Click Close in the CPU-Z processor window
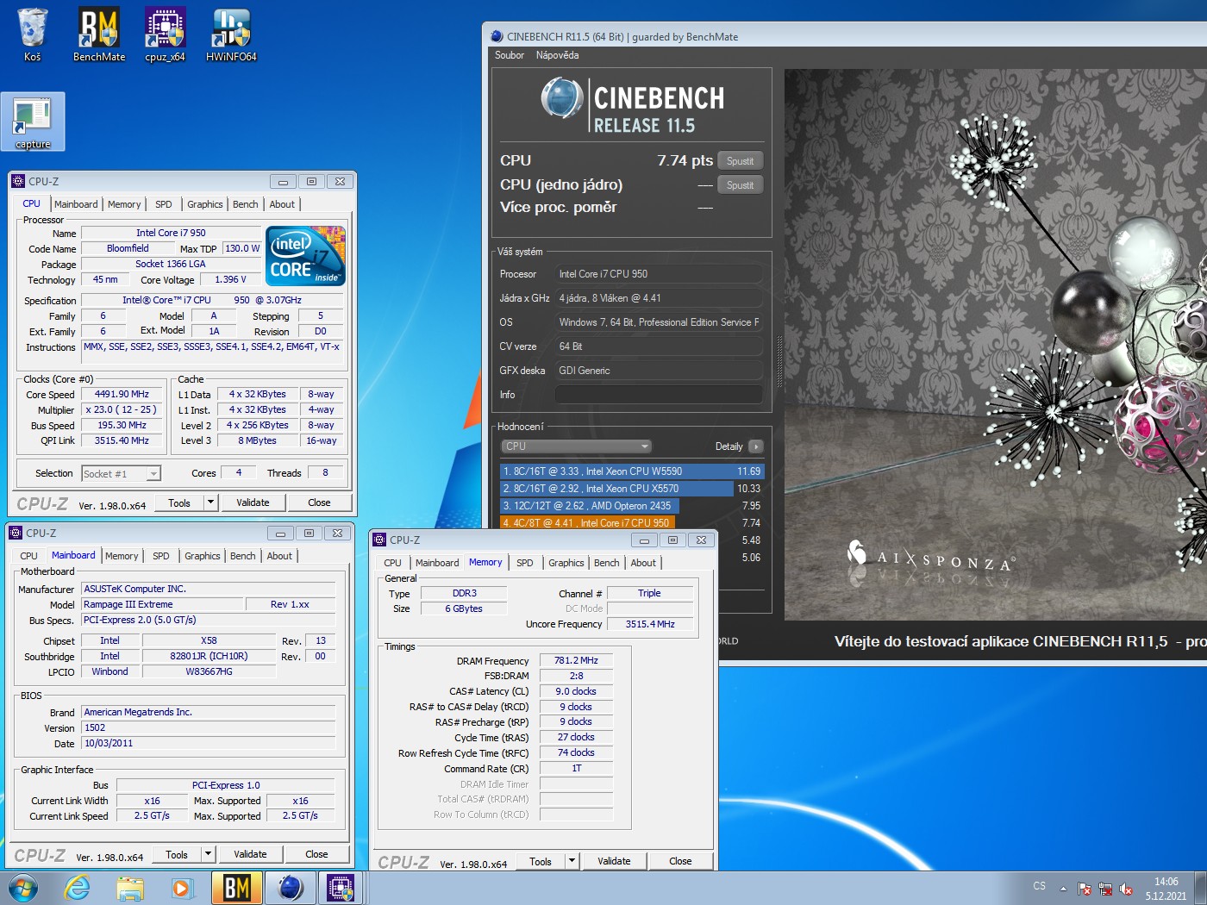 319,502
